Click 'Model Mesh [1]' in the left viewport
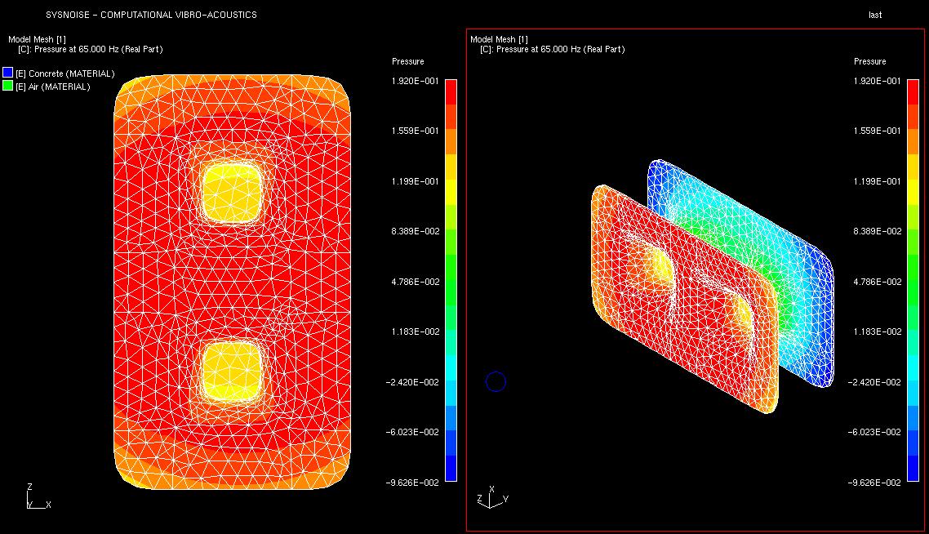Image resolution: width=929 pixels, height=534 pixels. [x=37, y=39]
